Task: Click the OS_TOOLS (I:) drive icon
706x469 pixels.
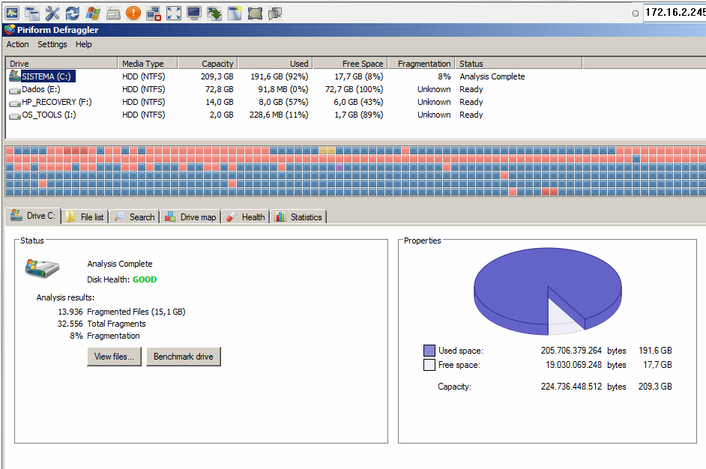Action: (15, 115)
